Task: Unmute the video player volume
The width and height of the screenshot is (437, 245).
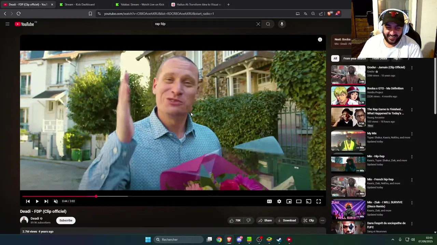Action: click(56, 201)
